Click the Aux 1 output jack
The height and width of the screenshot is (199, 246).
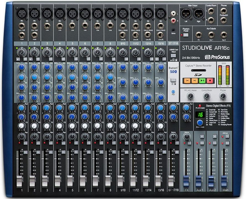(211, 35)
